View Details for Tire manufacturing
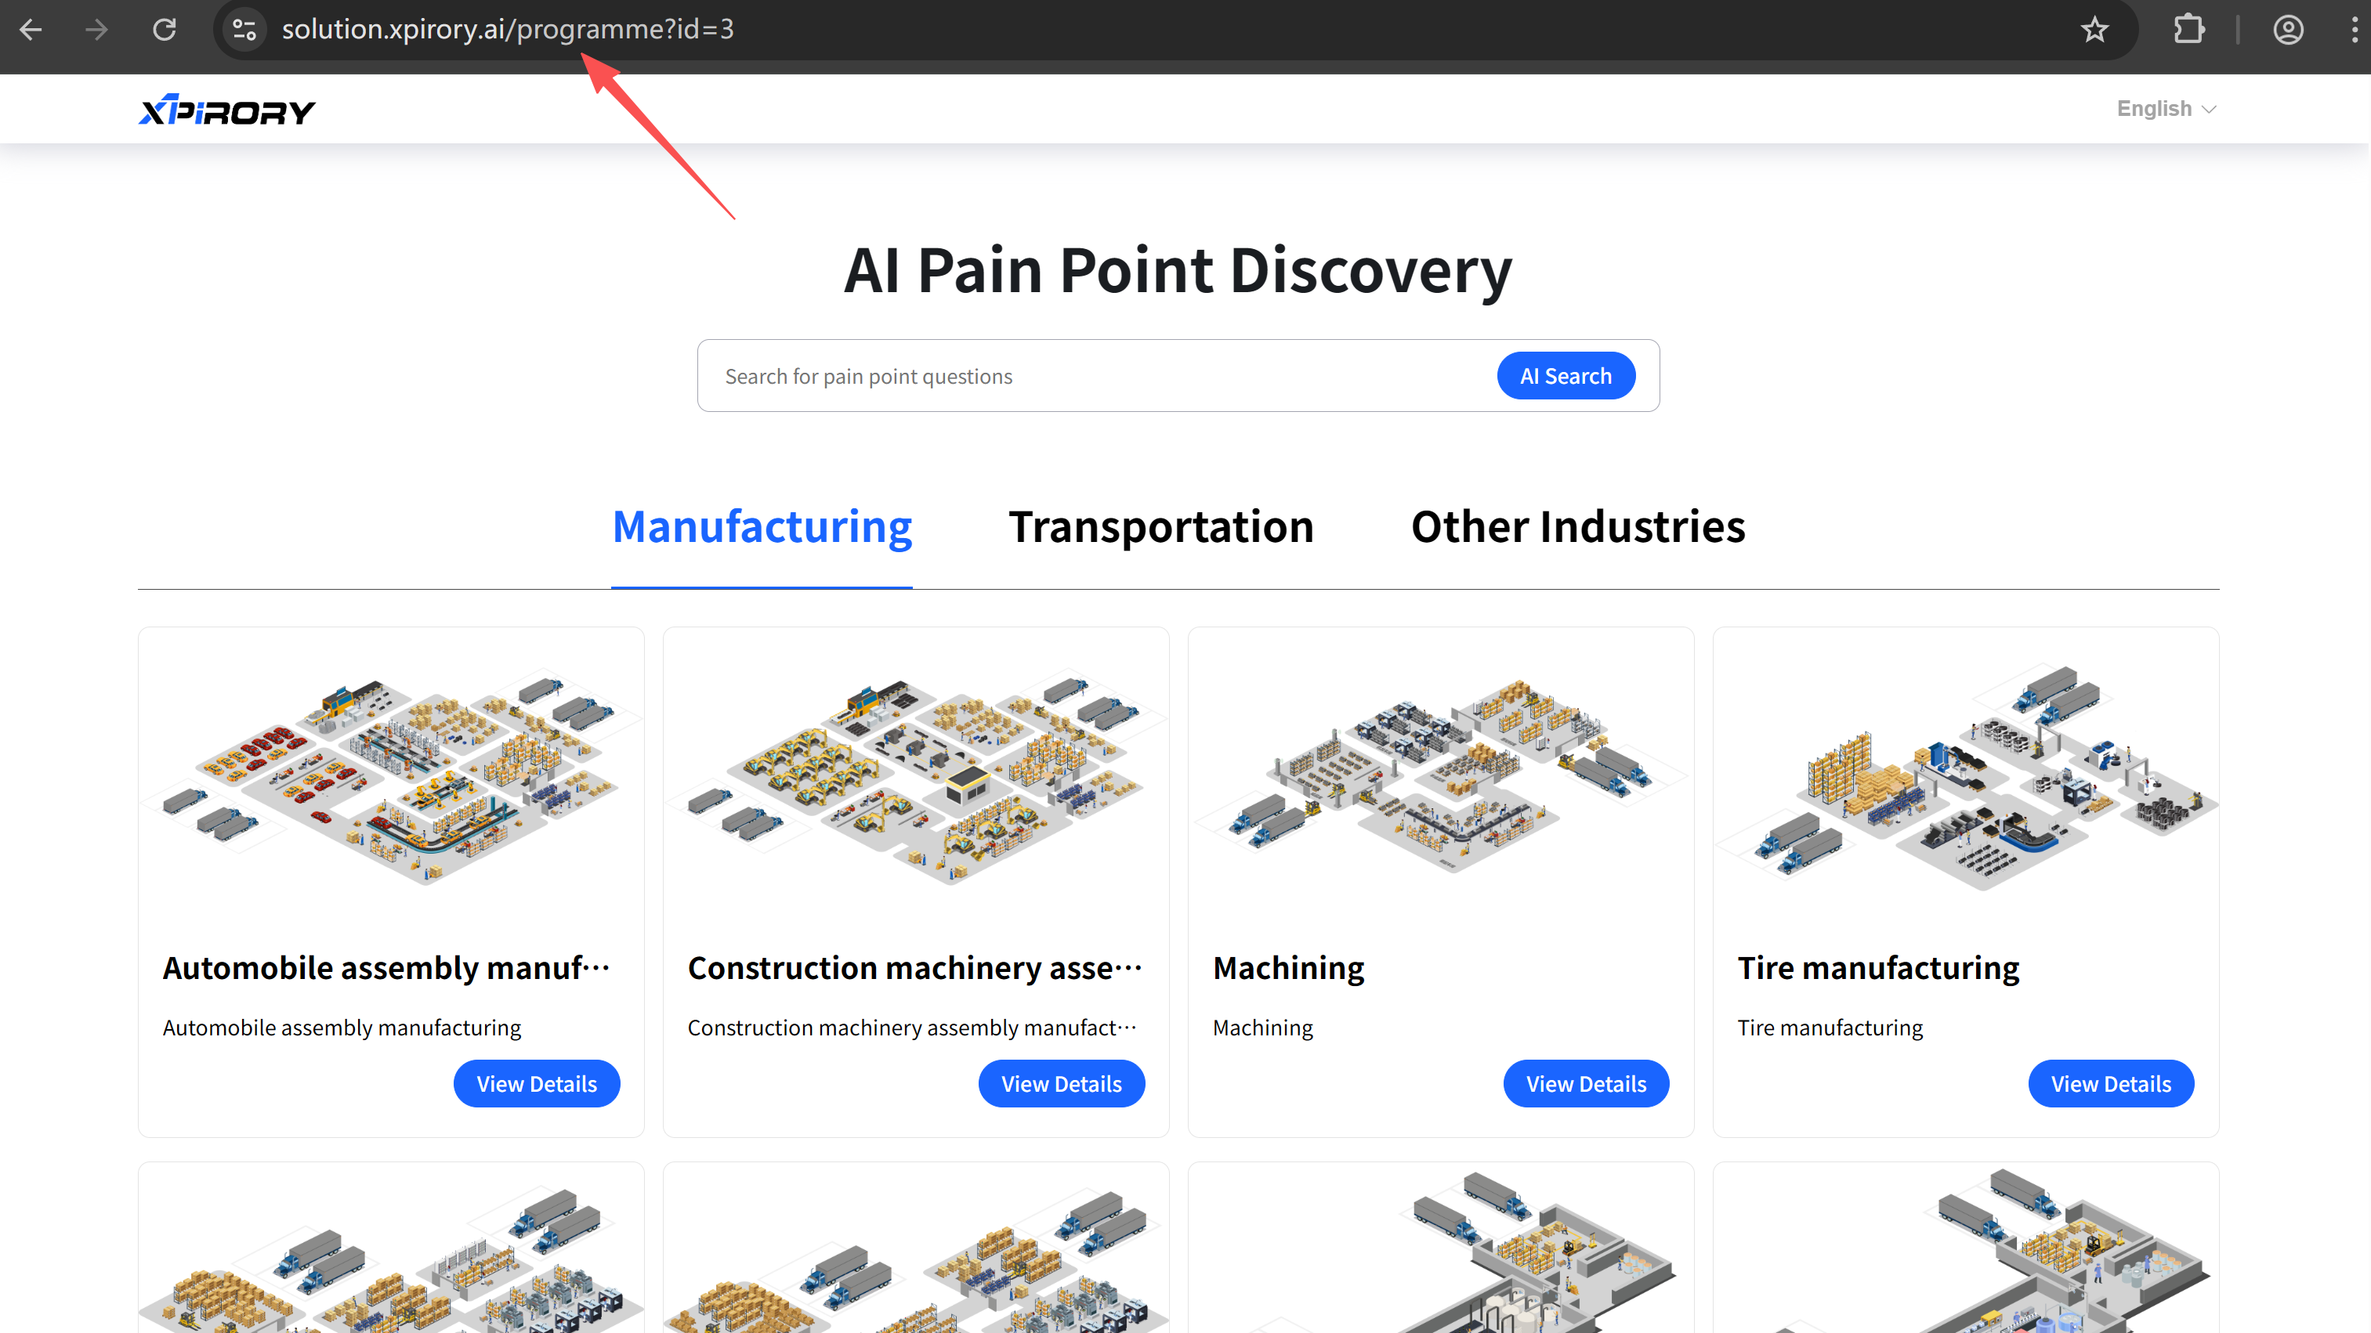2371x1333 pixels. coord(2111,1084)
